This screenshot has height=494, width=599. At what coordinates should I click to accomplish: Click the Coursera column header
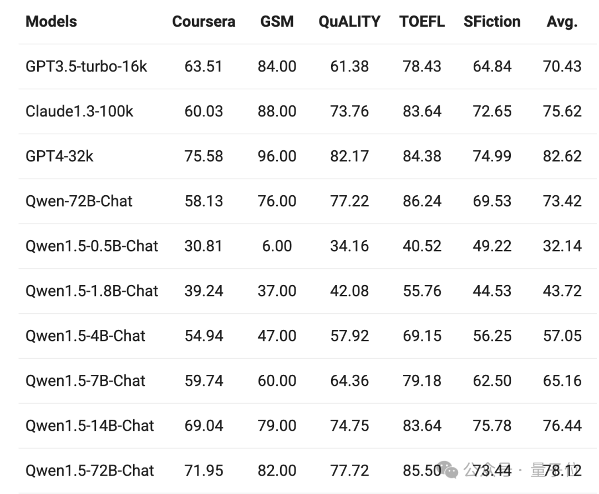pos(204,22)
